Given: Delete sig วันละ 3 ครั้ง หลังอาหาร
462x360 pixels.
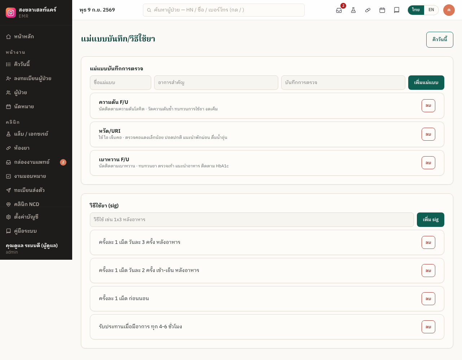Looking at the screenshot, I should [428, 242].
